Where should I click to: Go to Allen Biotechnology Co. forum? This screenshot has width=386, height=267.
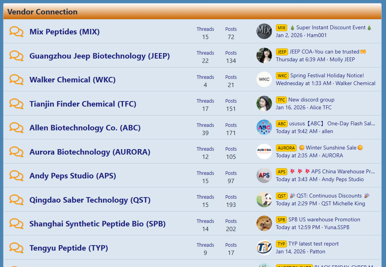pyautogui.click(x=85, y=128)
